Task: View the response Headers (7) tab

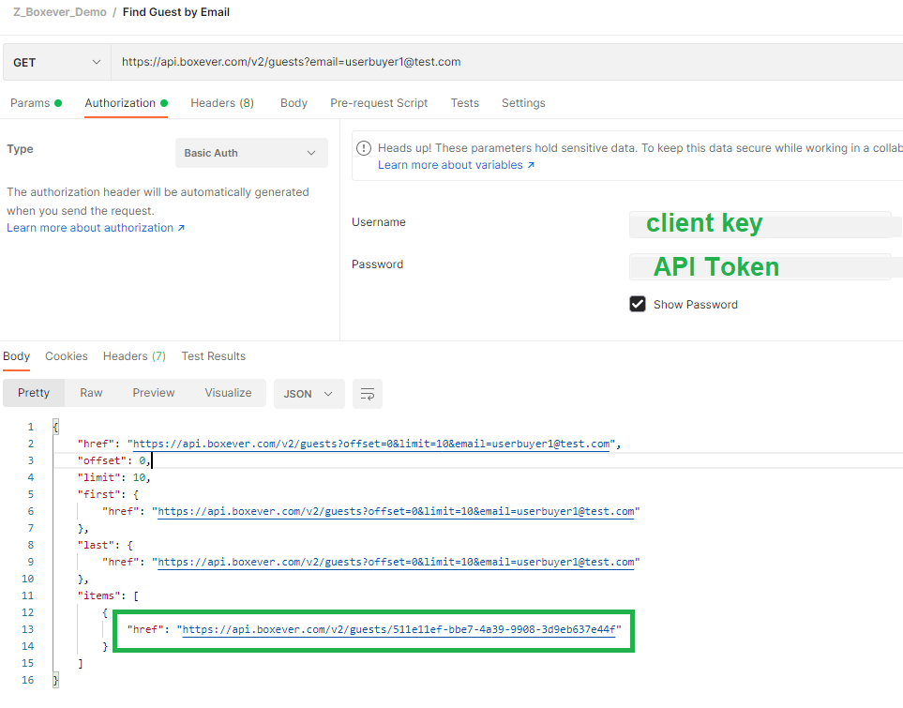Action: (x=134, y=356)
